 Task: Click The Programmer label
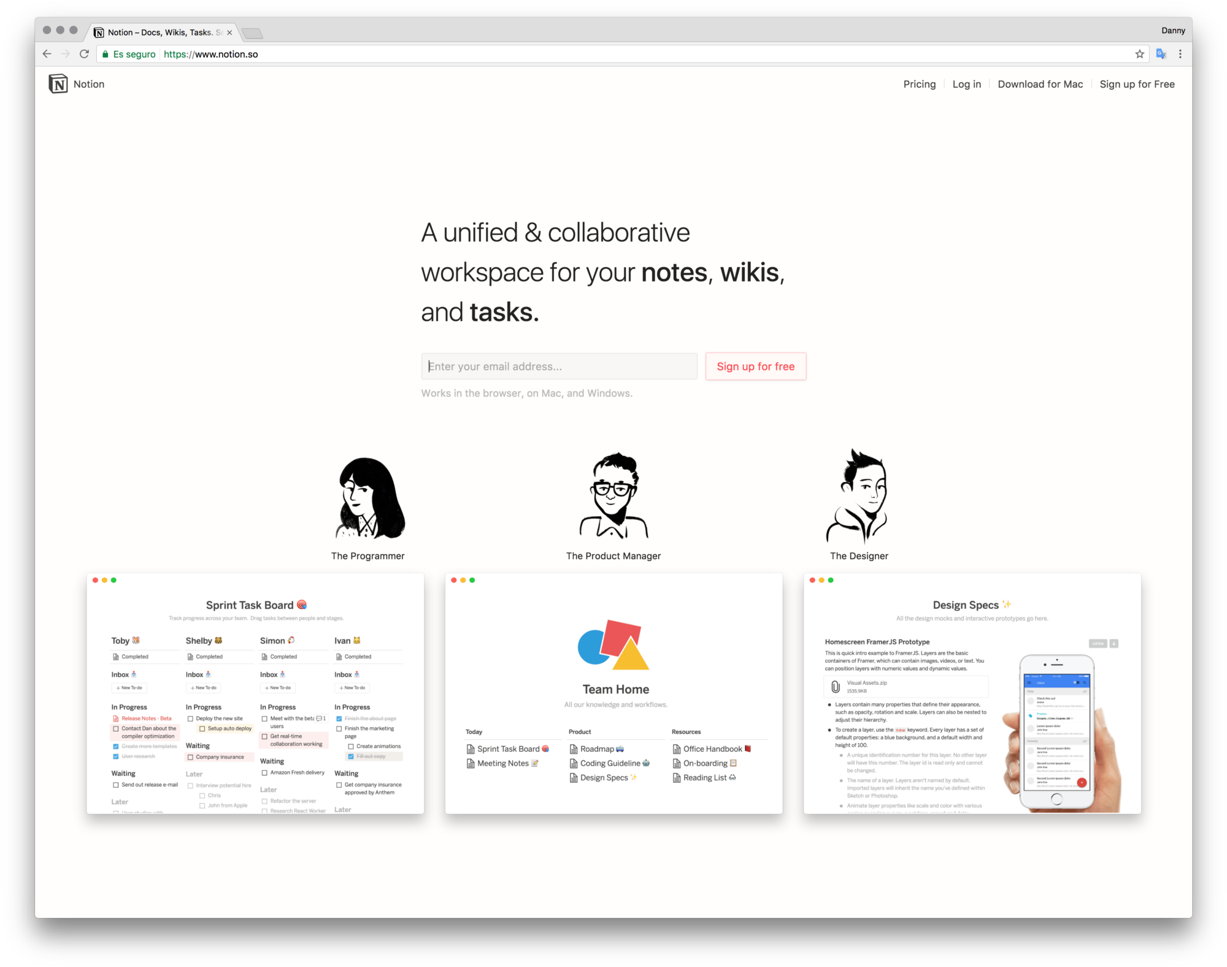[367, 556]
